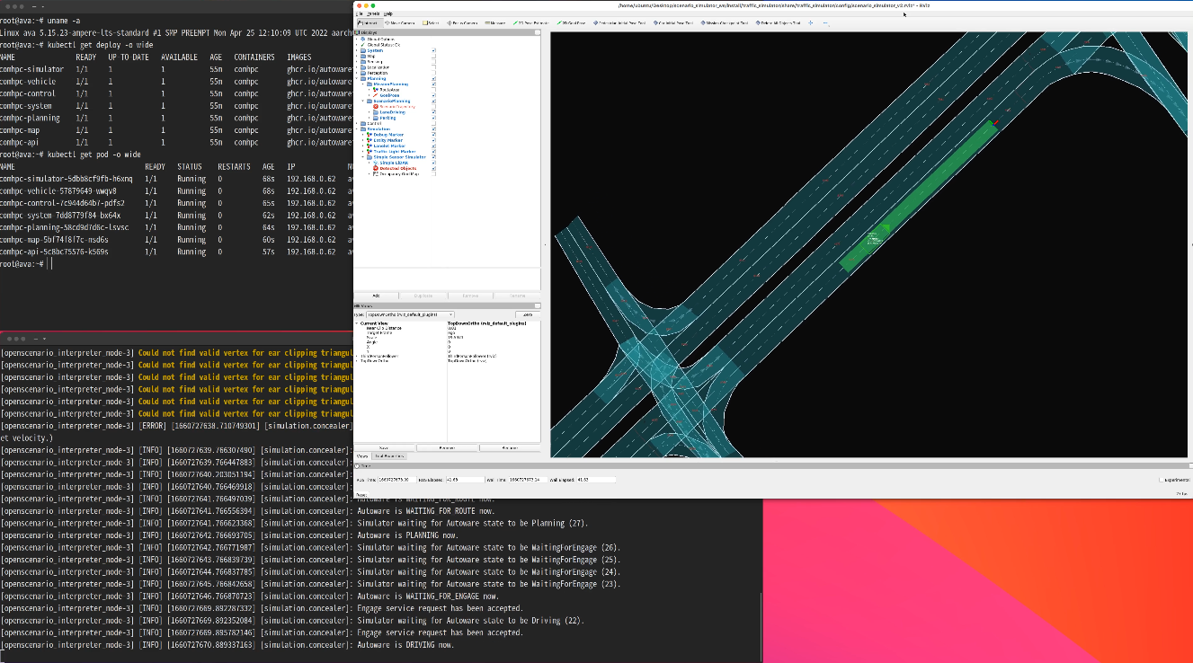
Task: Click the plus add-tool icon in toolbar
Action: 810,22
